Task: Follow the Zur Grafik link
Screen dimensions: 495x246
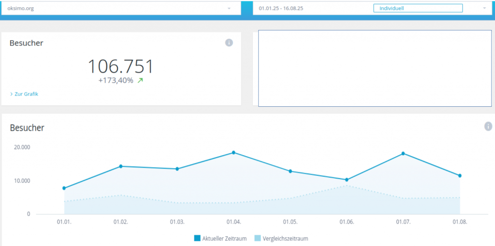Action: (26, 94)
